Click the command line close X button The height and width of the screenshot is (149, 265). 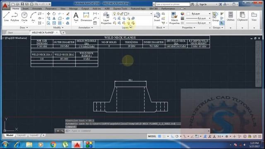58,131
